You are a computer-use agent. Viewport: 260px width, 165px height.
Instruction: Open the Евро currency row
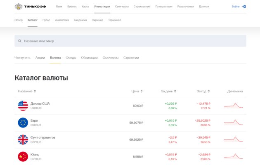click(130, 123)
